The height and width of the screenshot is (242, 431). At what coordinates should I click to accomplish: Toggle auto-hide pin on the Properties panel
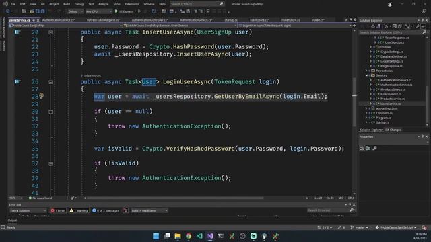point(422,136)
